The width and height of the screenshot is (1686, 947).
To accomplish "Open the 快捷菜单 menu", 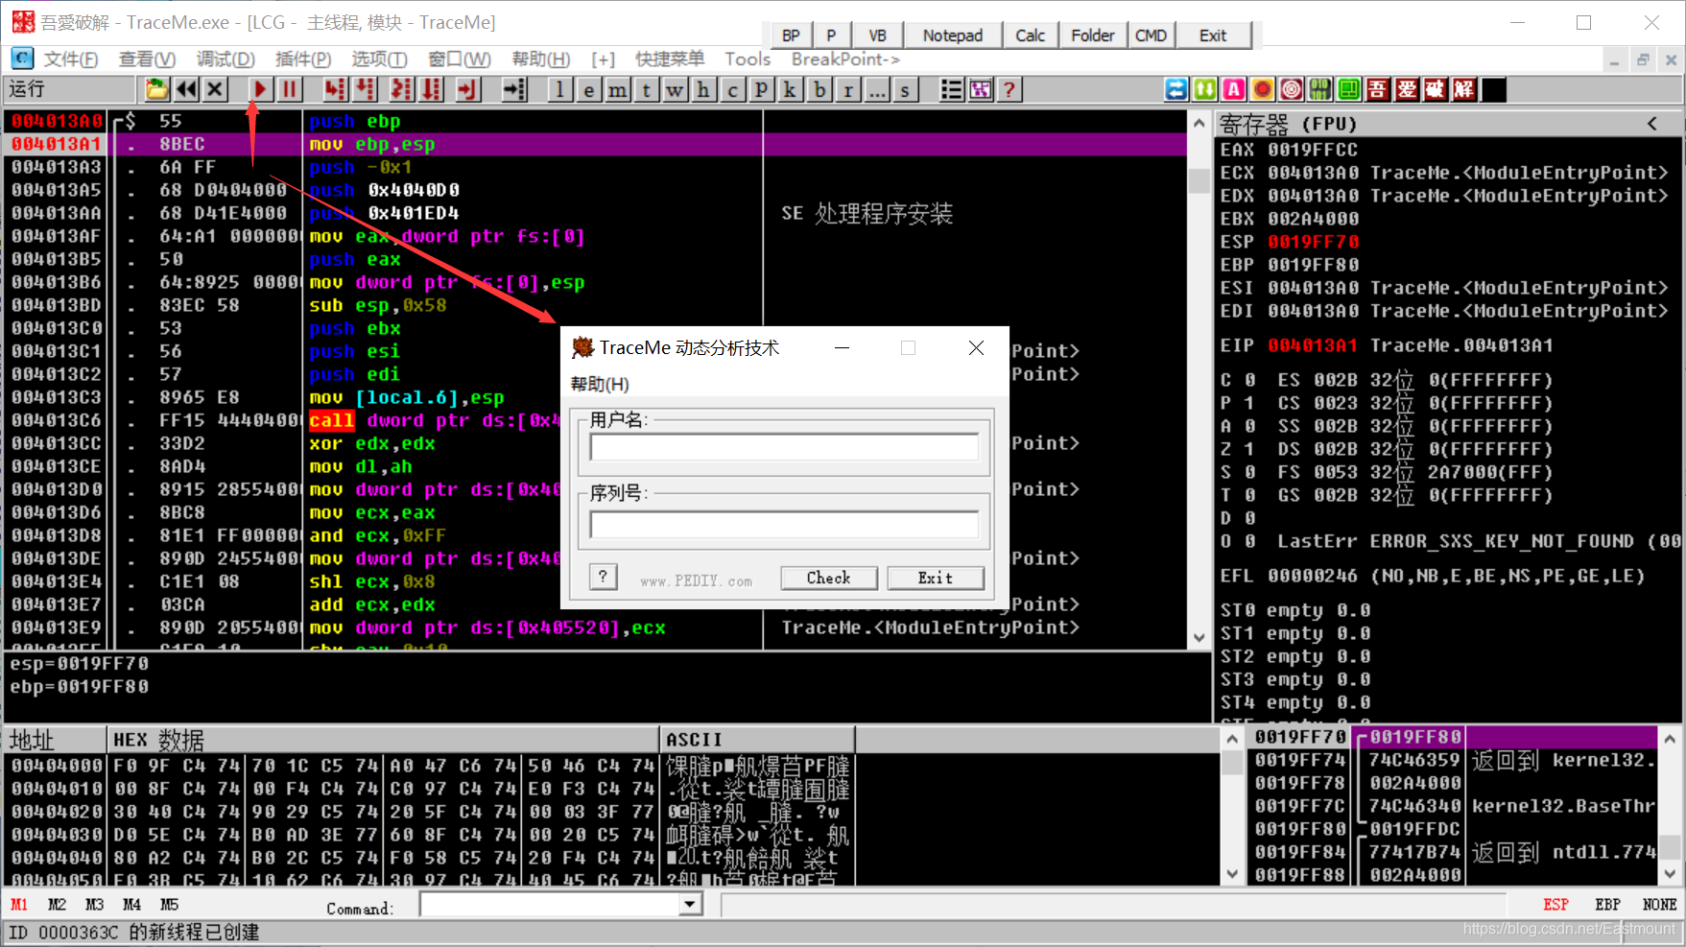I will pyautogui.click(x=670, y=59).
